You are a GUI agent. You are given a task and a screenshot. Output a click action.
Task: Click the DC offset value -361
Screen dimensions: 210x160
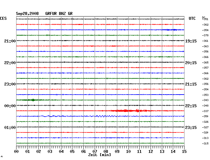point(205,41)
